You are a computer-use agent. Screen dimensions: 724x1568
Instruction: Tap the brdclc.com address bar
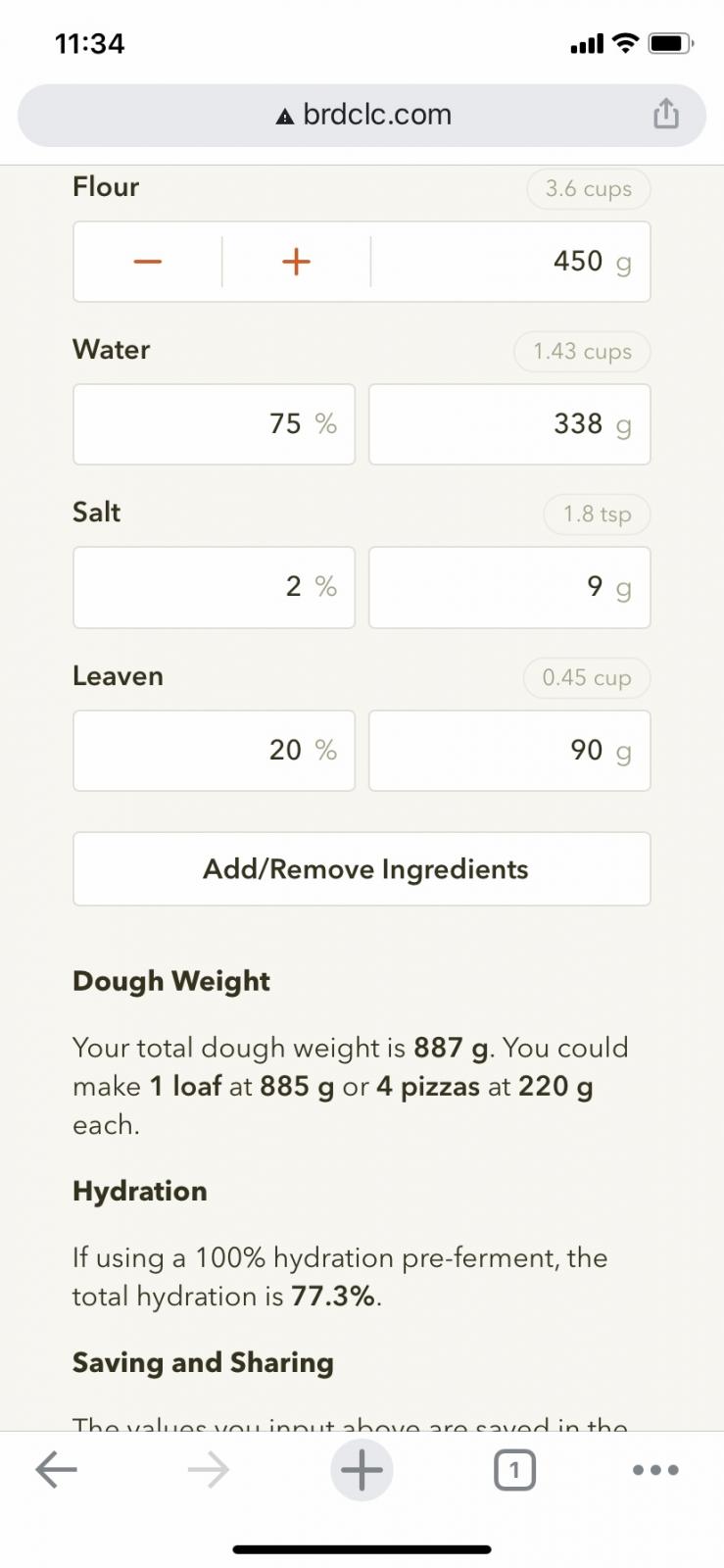point(377,115)
